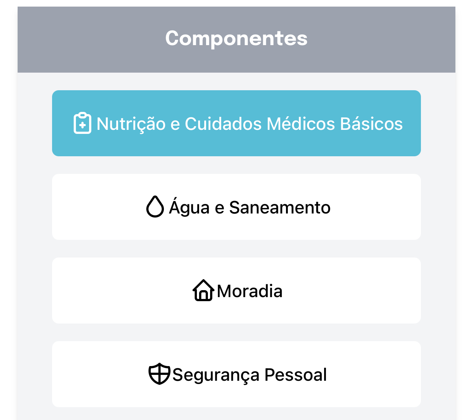473x420 pixels.
Task: Click the "Água e Saneamento" text label
Action: click(249, 208)
